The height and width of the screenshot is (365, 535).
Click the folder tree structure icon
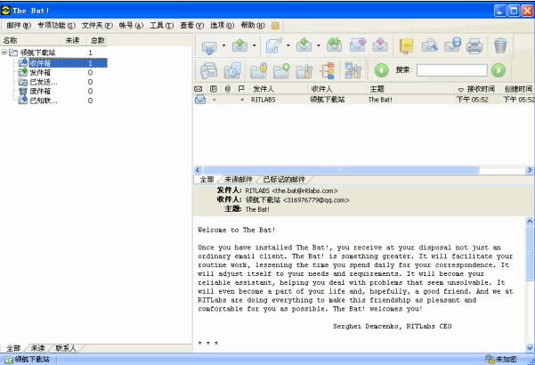coord(328,70)
